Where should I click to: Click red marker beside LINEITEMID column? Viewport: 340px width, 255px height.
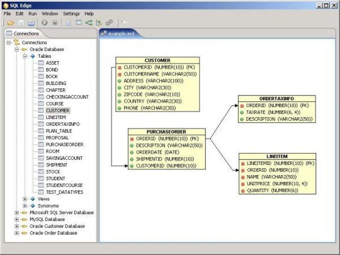[243, 163]
